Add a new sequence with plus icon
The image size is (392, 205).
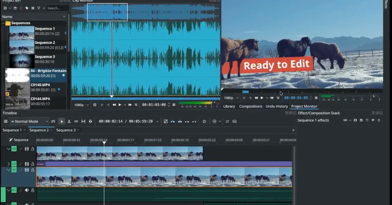tap(293, 130)
